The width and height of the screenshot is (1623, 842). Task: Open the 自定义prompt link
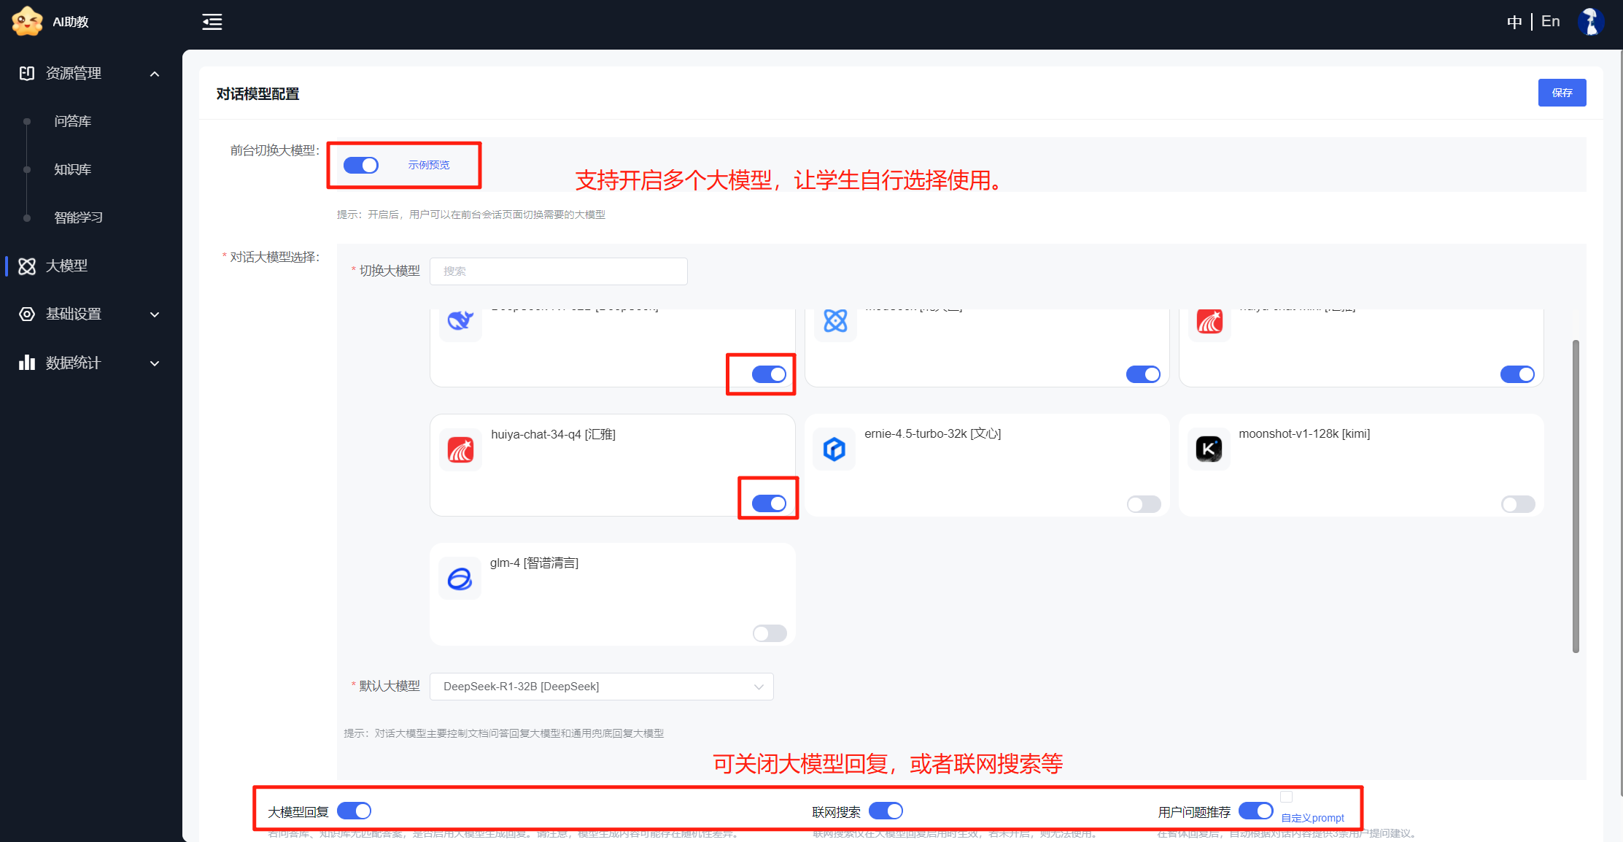pos(1312,818)
